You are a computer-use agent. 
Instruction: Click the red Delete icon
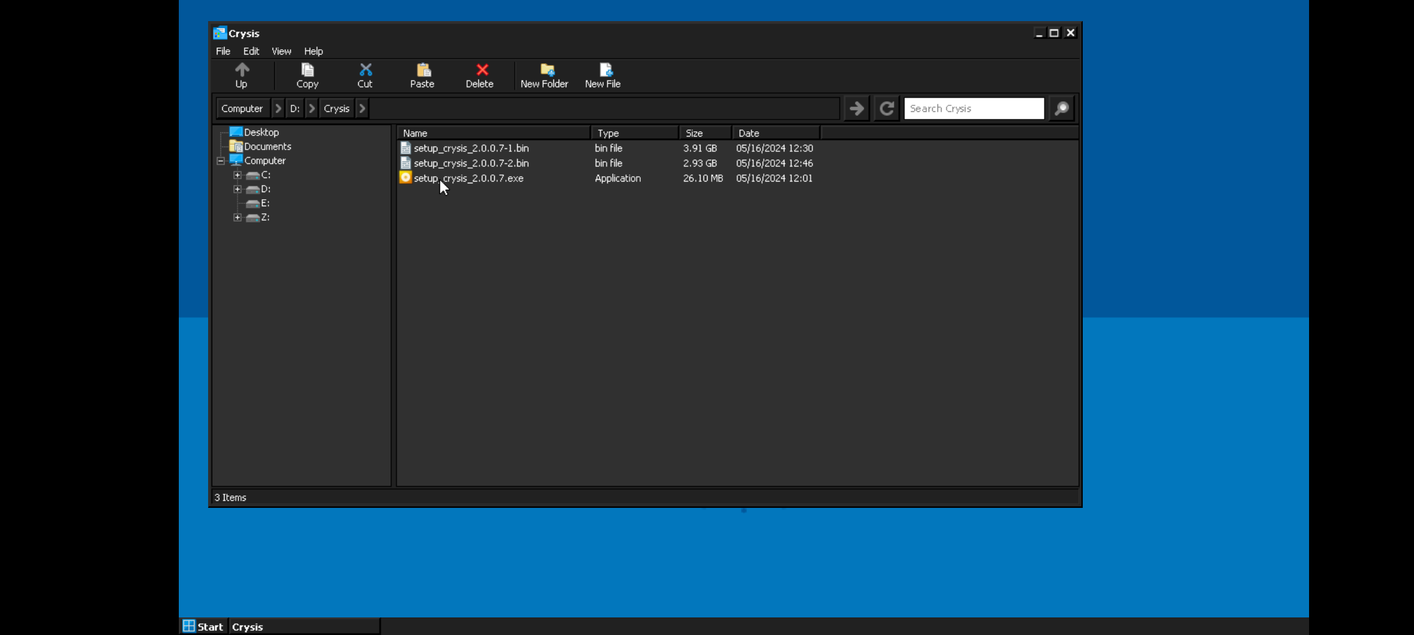click(x=482, y=70)
